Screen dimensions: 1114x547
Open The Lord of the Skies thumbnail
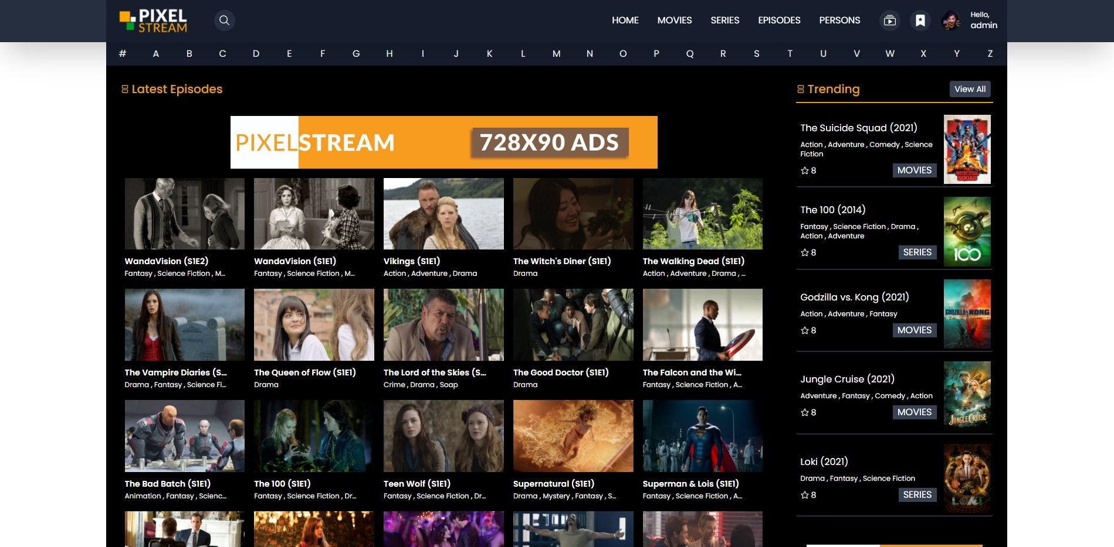point(443,324)
